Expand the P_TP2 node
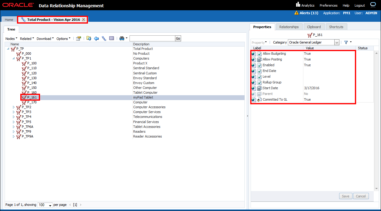The image size is (381, 211). (13, 107)
